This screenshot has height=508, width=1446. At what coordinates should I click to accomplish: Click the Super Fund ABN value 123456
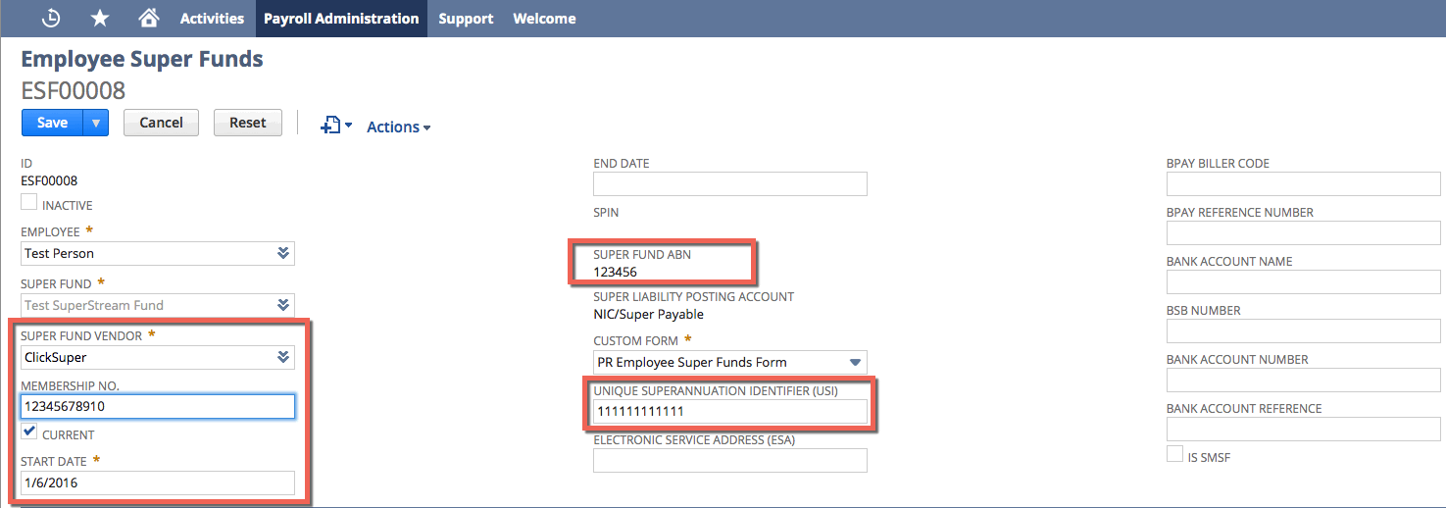tap(615, 272)
